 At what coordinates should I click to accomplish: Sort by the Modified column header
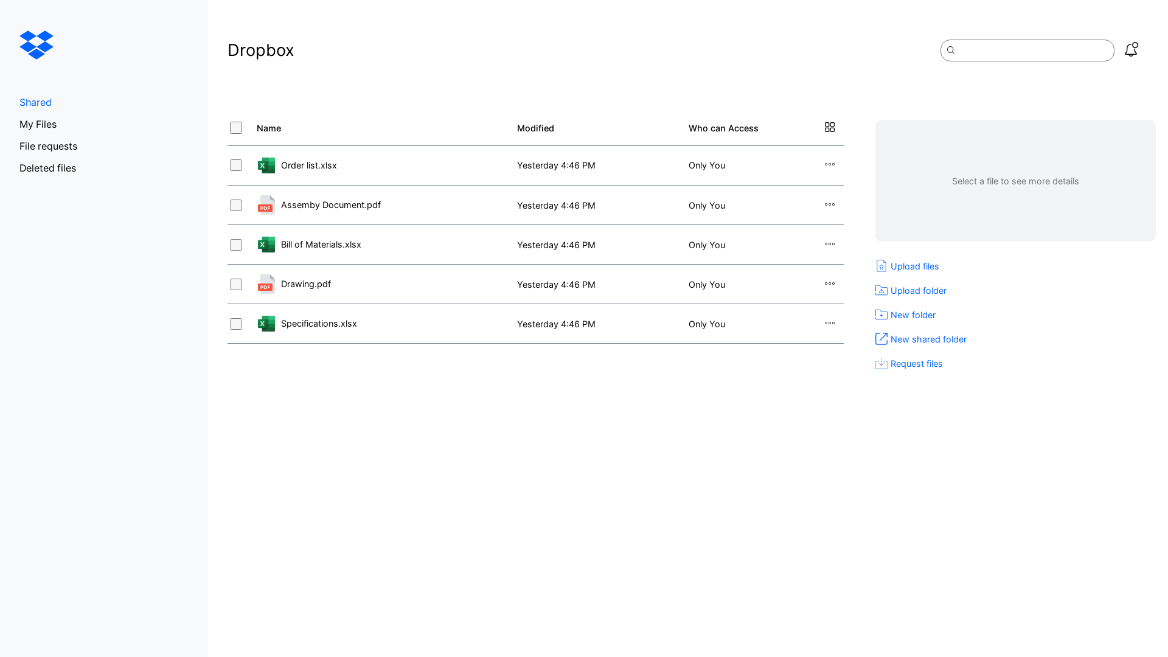pyautogui.click(x=535, y=128)
